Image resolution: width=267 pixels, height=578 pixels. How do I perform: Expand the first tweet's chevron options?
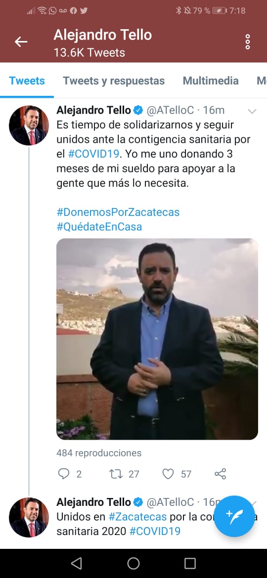(252, 111)
